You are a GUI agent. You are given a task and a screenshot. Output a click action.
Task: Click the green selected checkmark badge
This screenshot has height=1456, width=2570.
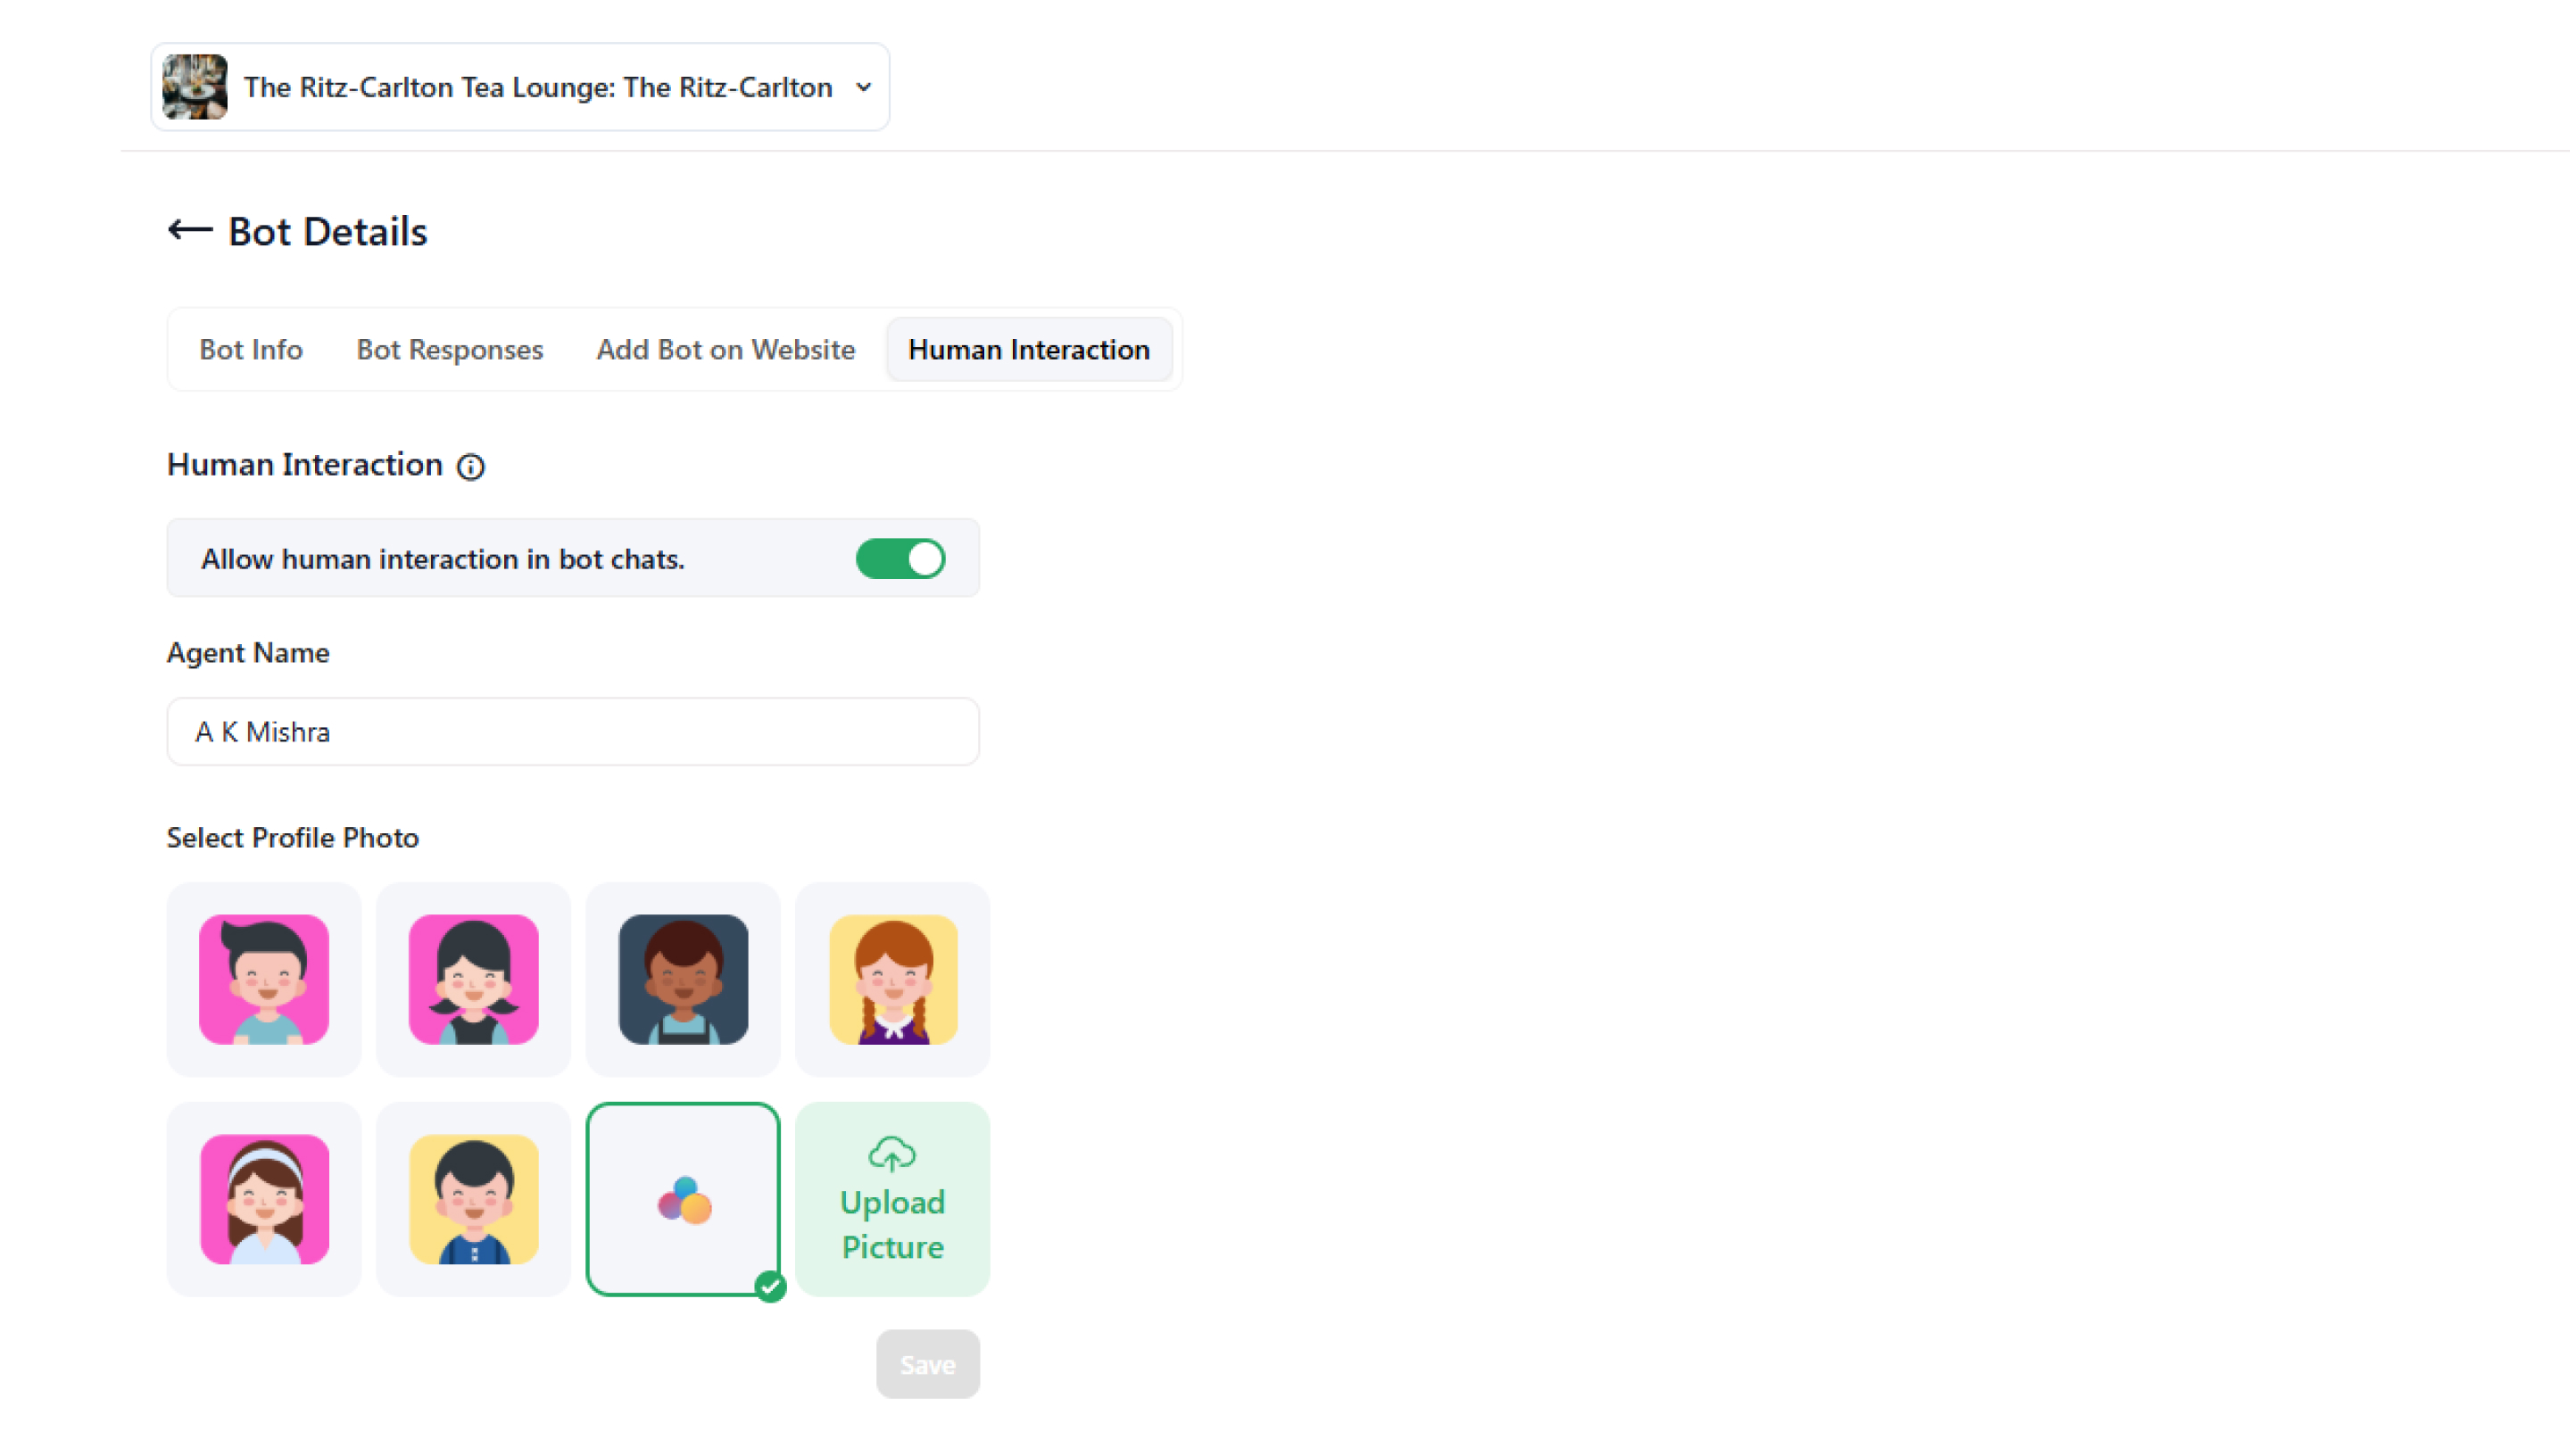tap(770, 1286)
